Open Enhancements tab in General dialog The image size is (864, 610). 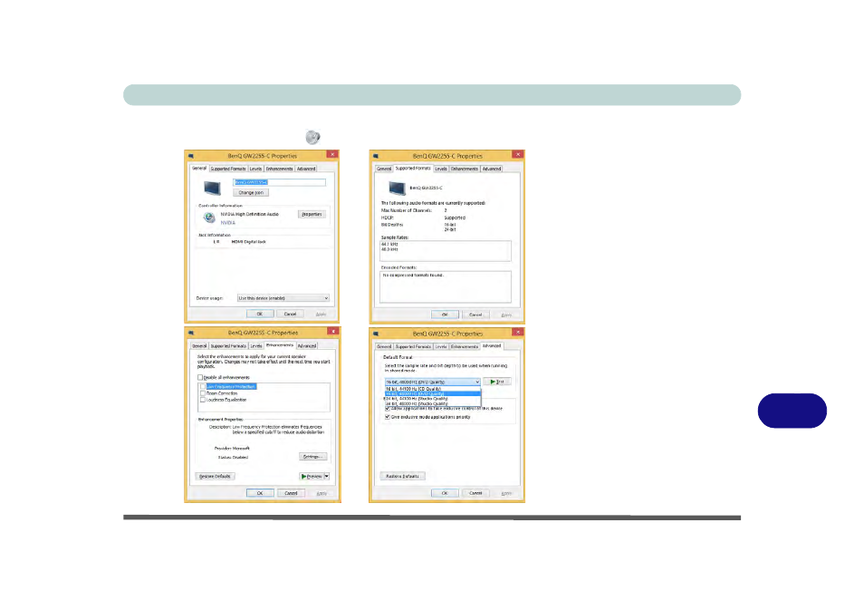click(x=279, y=169)
